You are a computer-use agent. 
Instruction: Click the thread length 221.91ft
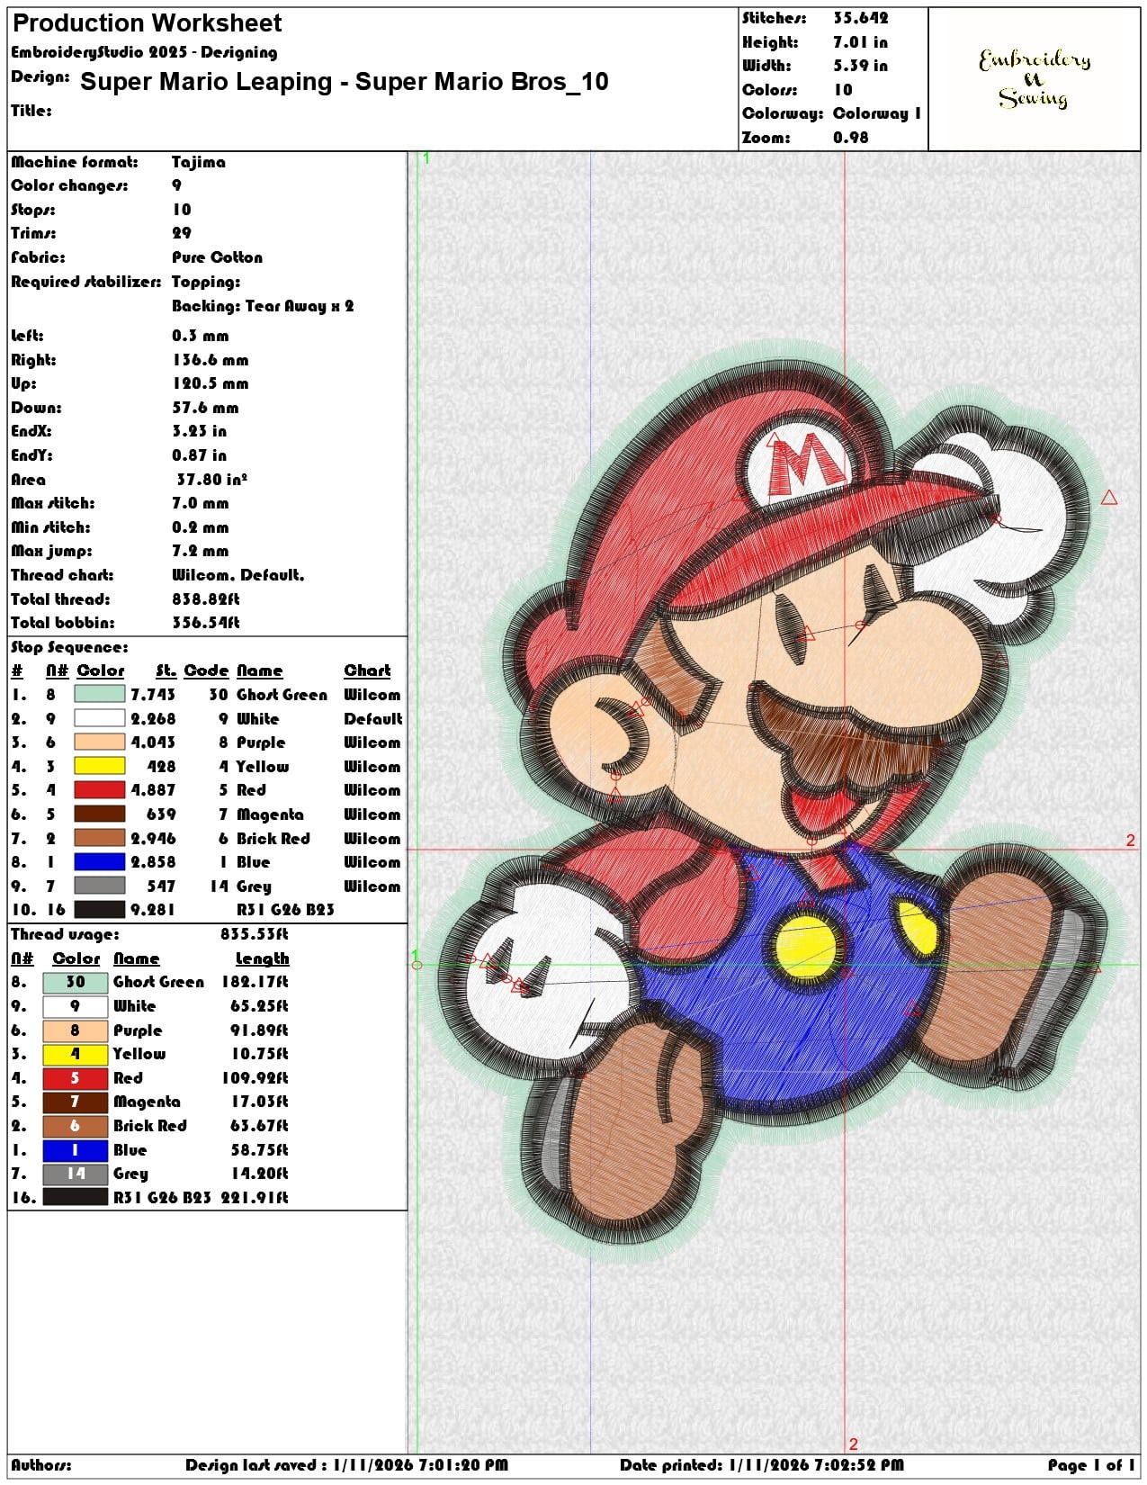(x=255, y=1197)
